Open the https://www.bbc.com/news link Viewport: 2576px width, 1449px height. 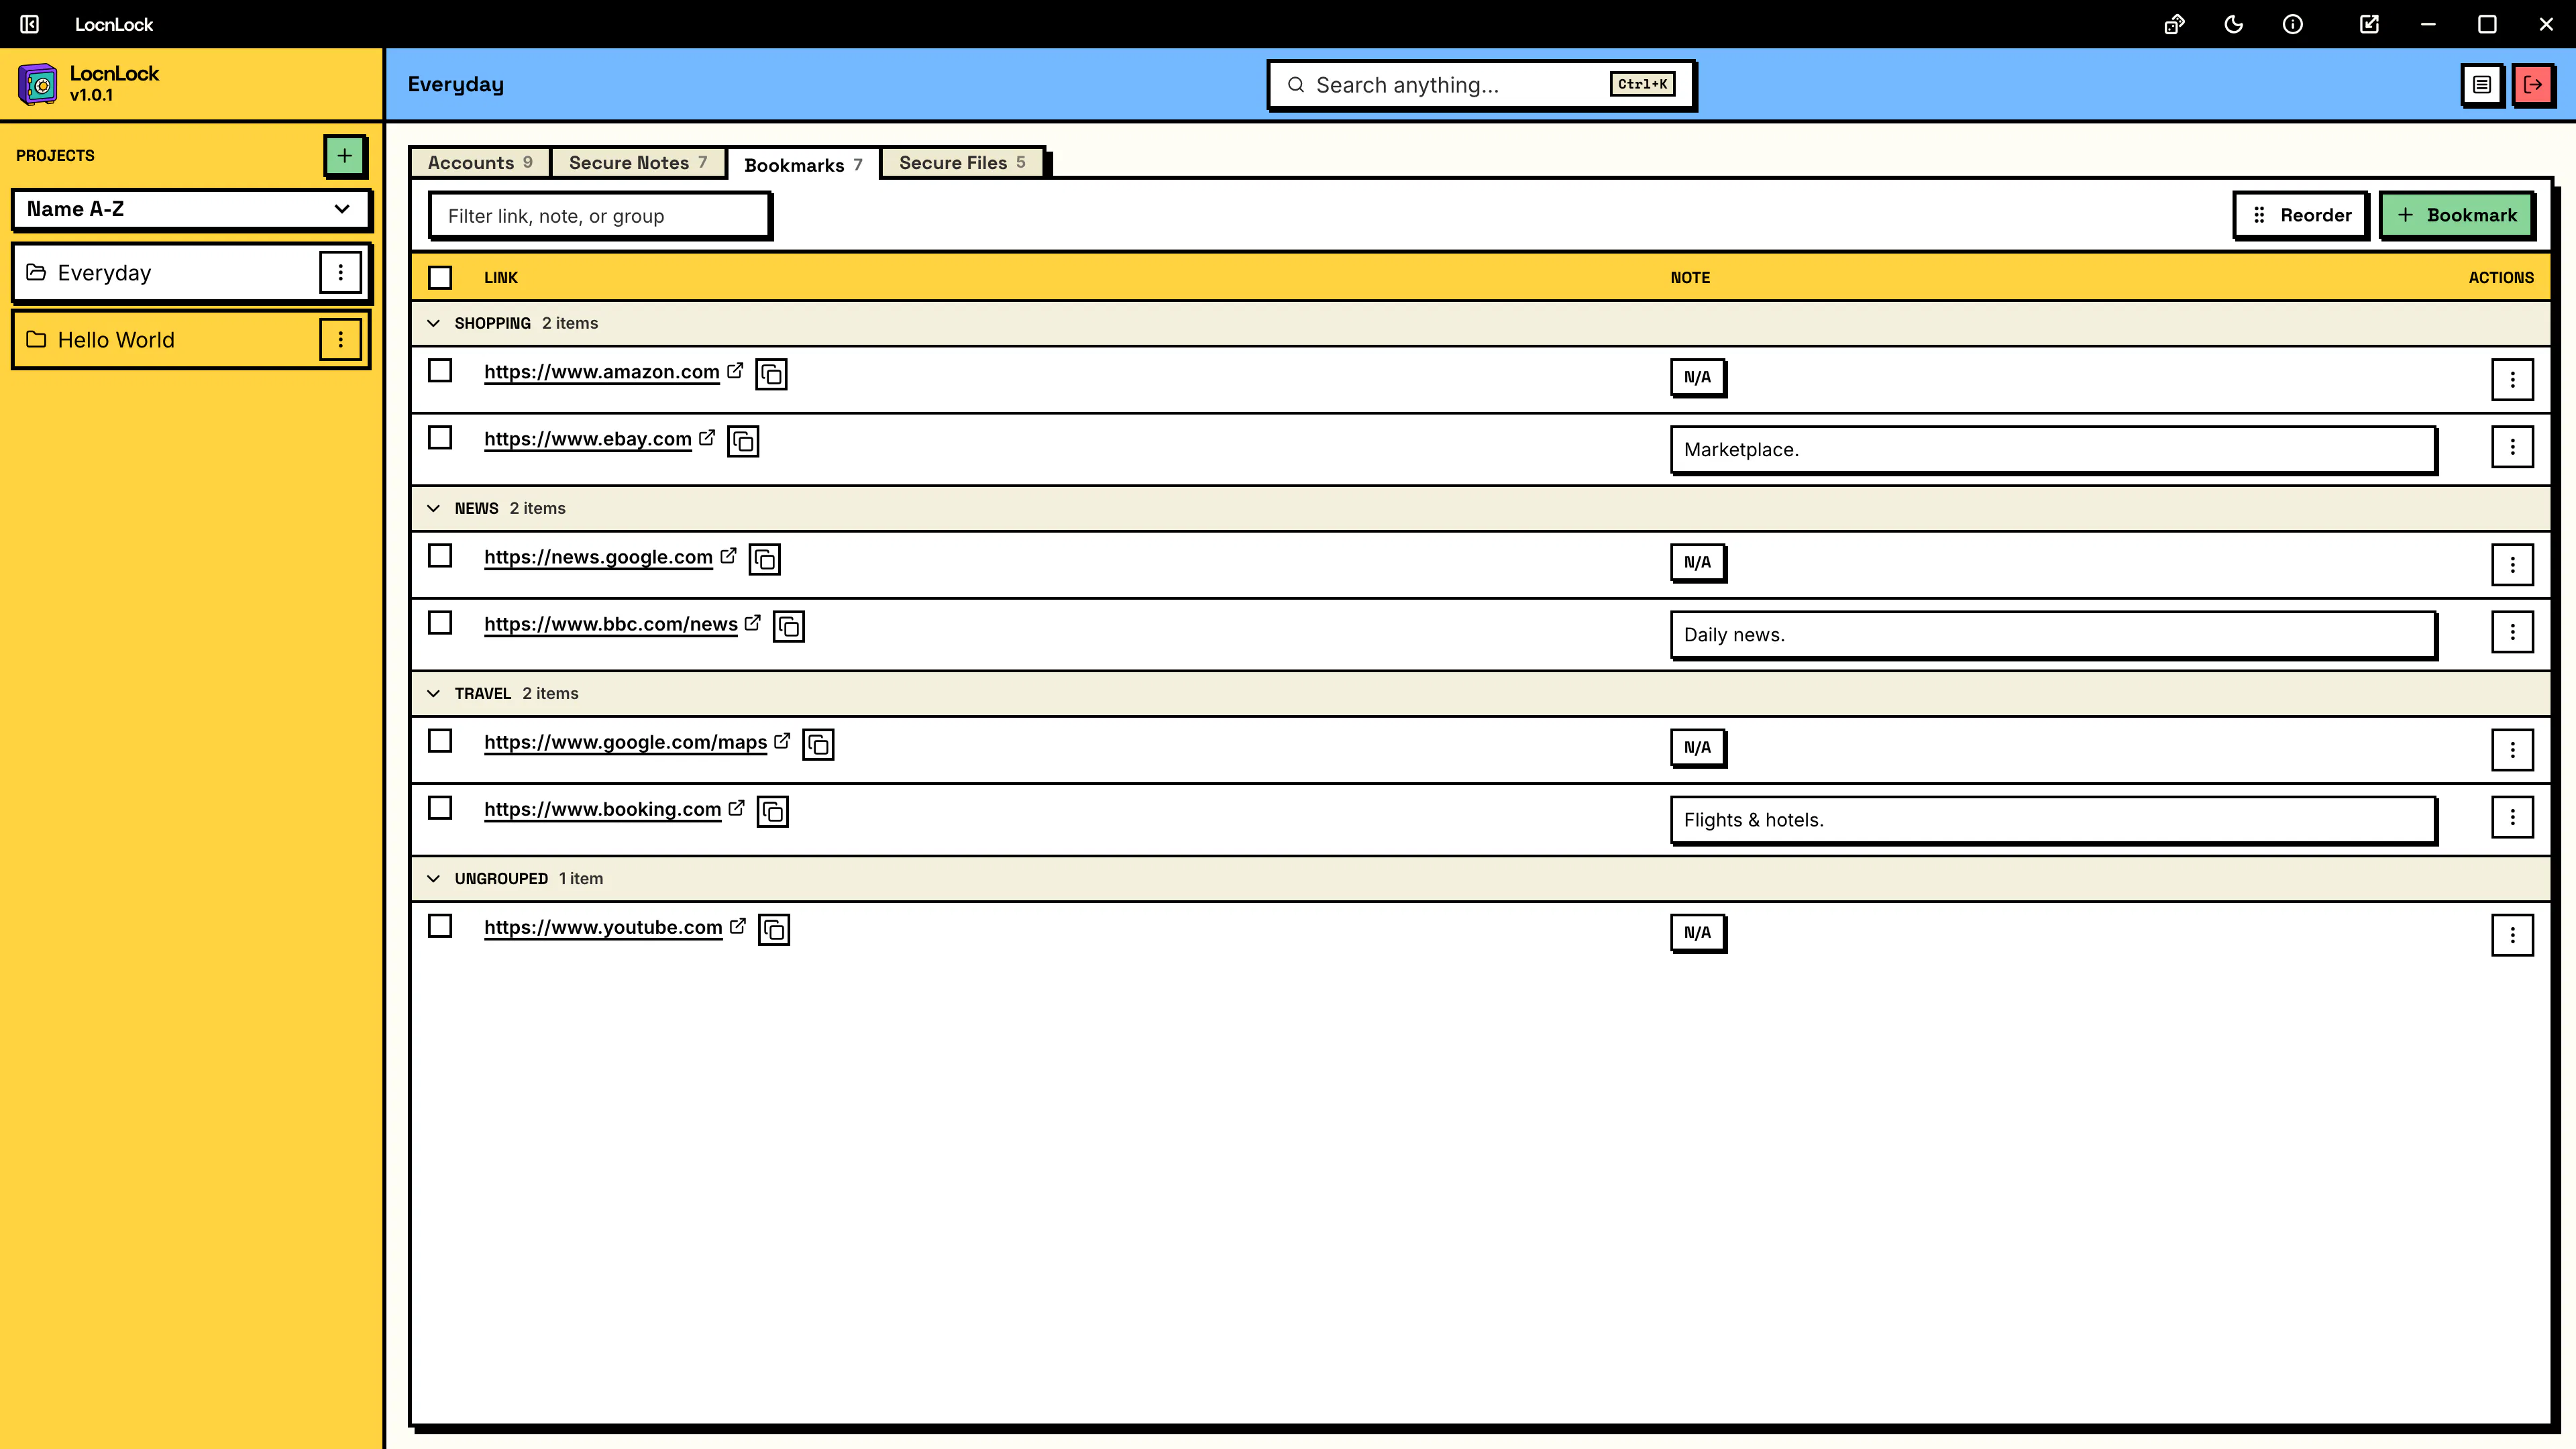tap(611, 624)
